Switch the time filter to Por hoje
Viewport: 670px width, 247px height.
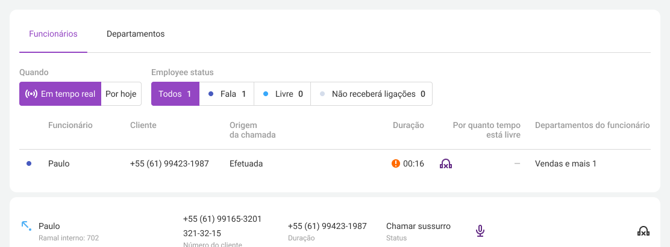(121, 94)
